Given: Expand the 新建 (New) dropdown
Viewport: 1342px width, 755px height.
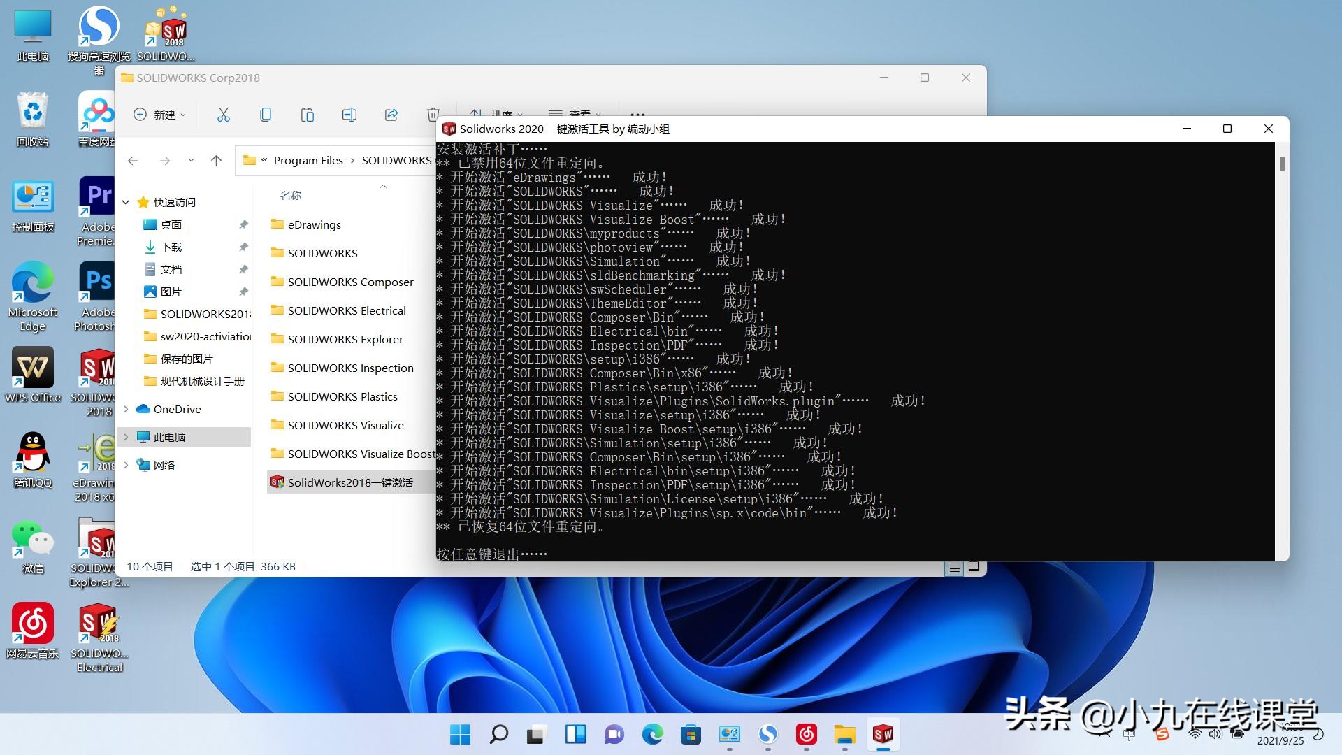Looking at the screenshot, I should (159, 115).
